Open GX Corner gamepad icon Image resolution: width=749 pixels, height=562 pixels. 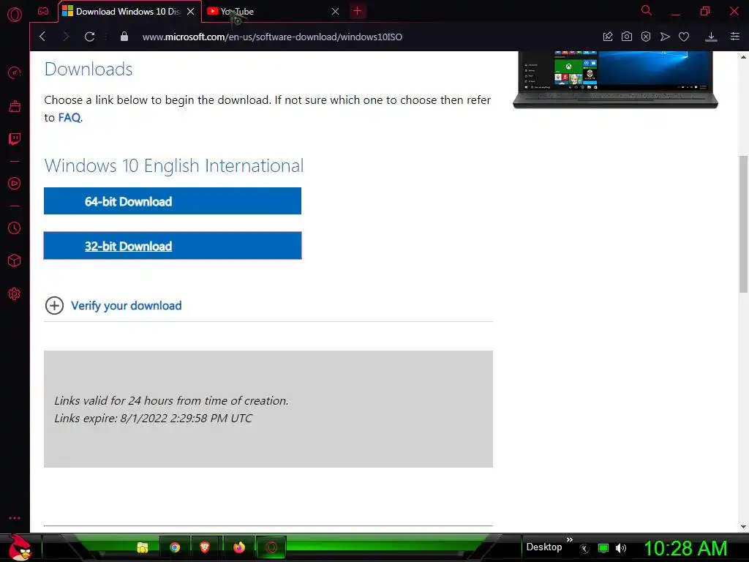[x=43, y=12]
